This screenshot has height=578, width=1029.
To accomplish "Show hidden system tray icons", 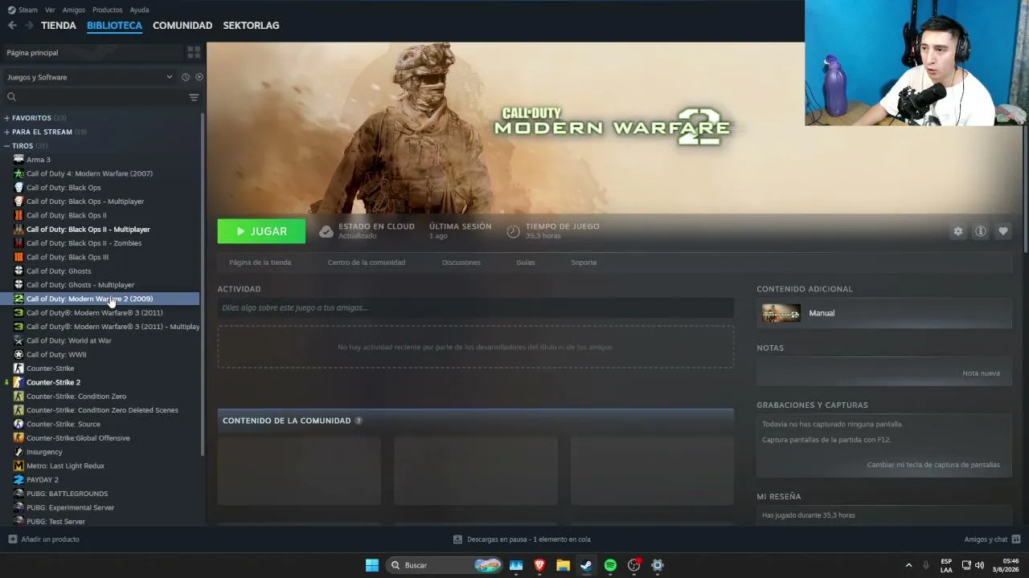I will point(908,565).
